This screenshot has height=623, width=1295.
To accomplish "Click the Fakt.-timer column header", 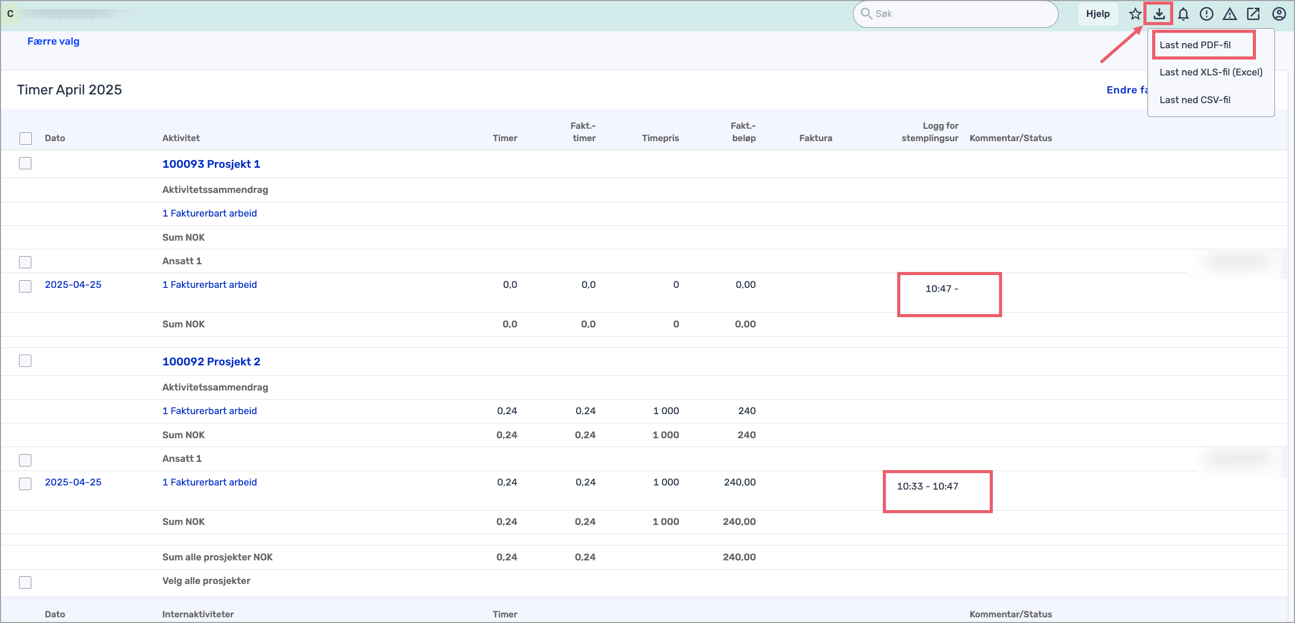I will pyautogui.click(x=583, y=132).
